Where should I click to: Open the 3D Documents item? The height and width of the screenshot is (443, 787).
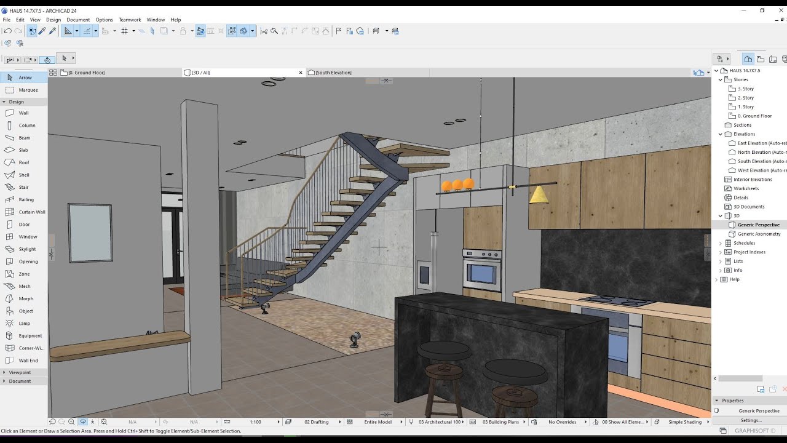click(749, 207)
